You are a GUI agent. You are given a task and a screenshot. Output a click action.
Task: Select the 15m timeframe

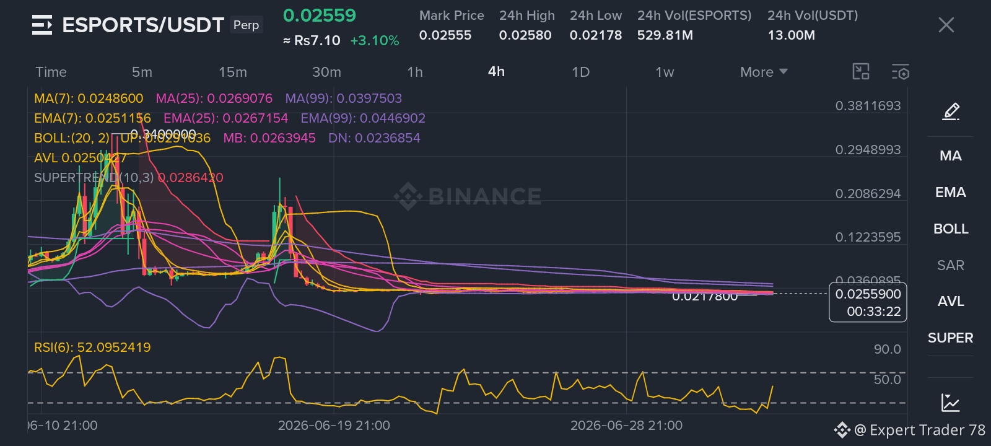(x=232, y=72)
